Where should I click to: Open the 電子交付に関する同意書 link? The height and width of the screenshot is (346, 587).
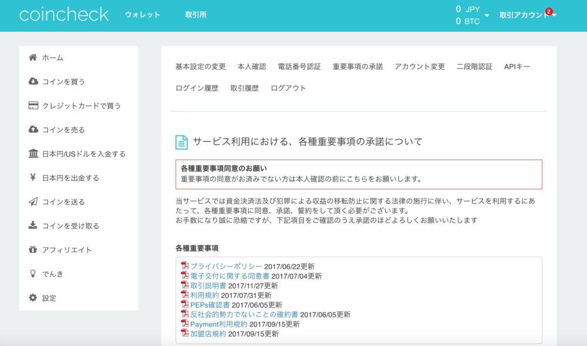coord(230,276)
